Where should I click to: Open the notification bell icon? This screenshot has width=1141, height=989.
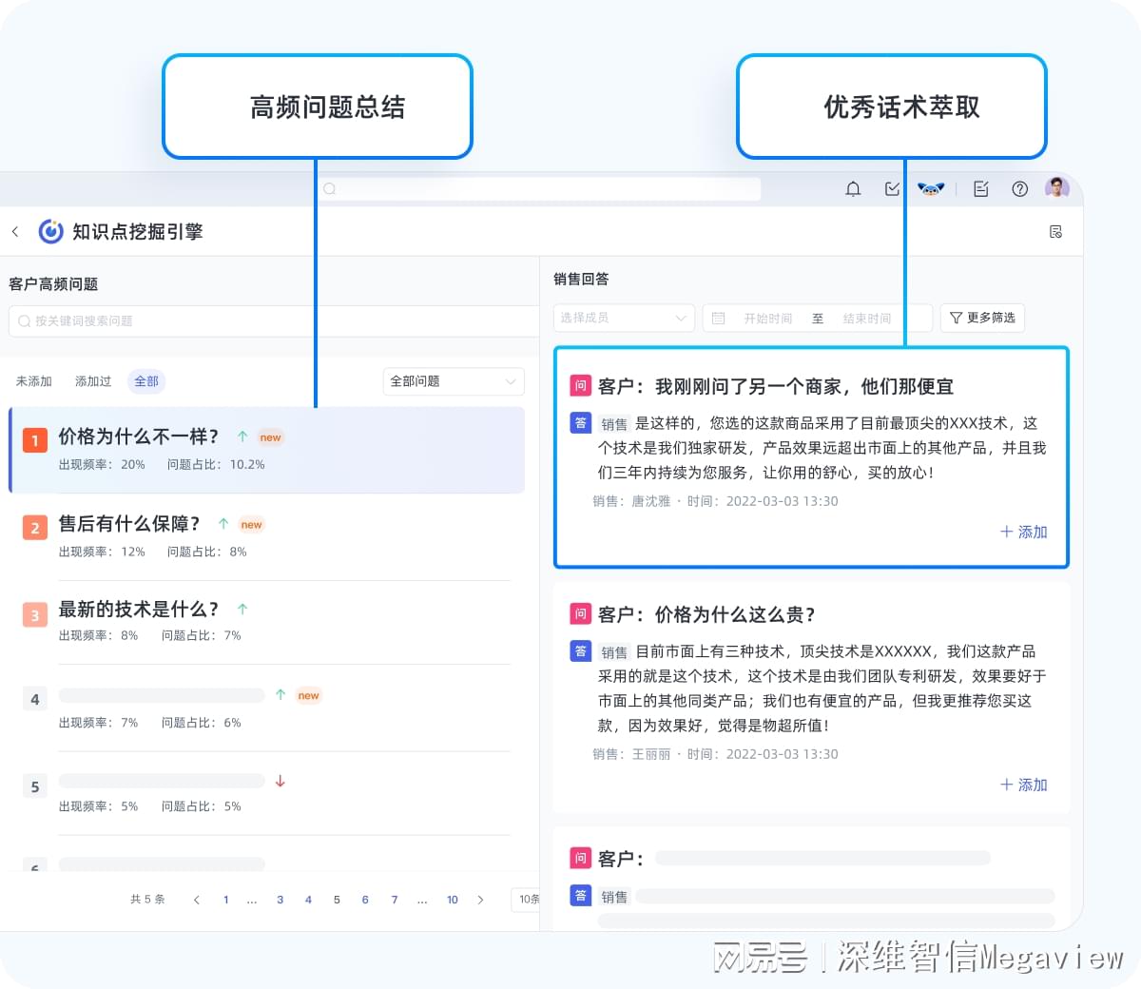(853, 188)
